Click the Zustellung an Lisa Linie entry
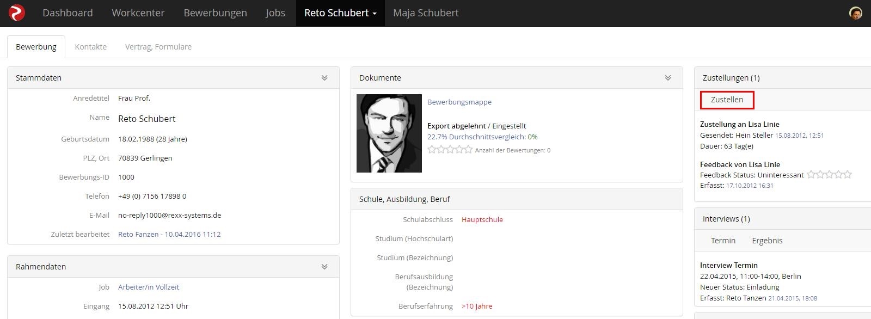The width and height of the screenshot is (871, 319). point(740,124)
